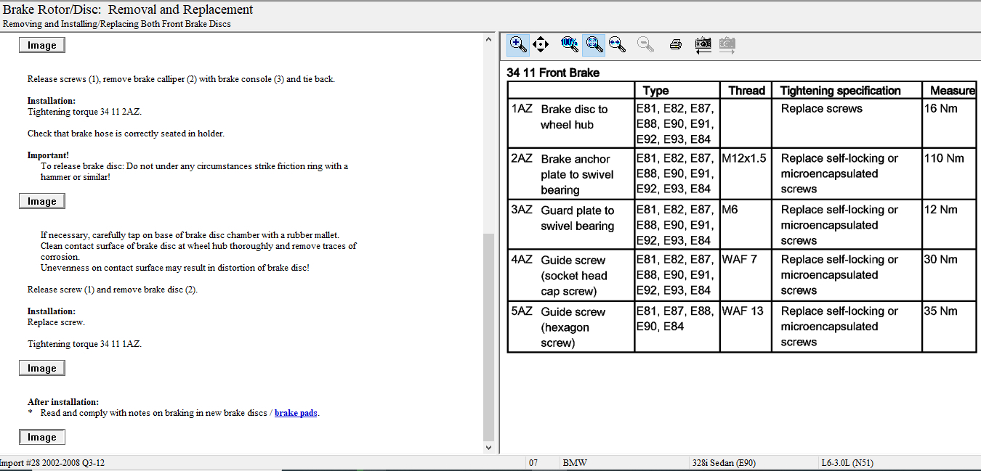
Task: Click the greyed zoom-out magnifier
Action: (645, 44)
